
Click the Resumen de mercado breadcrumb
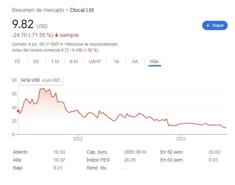pos(38,10)
